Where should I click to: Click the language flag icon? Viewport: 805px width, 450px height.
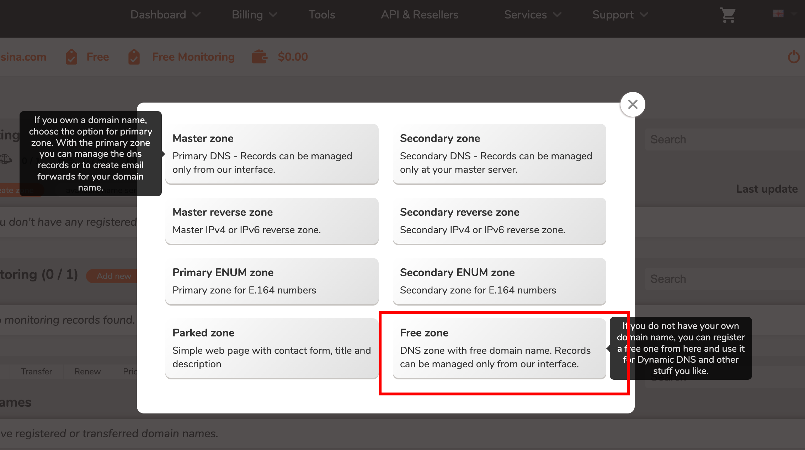coord(778,14)
